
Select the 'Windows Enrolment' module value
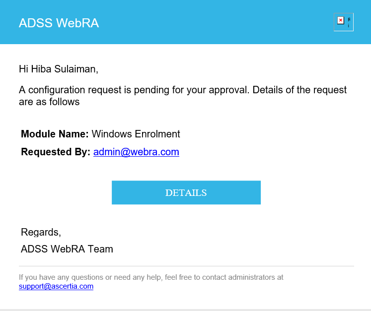click(x=136, y=134)
